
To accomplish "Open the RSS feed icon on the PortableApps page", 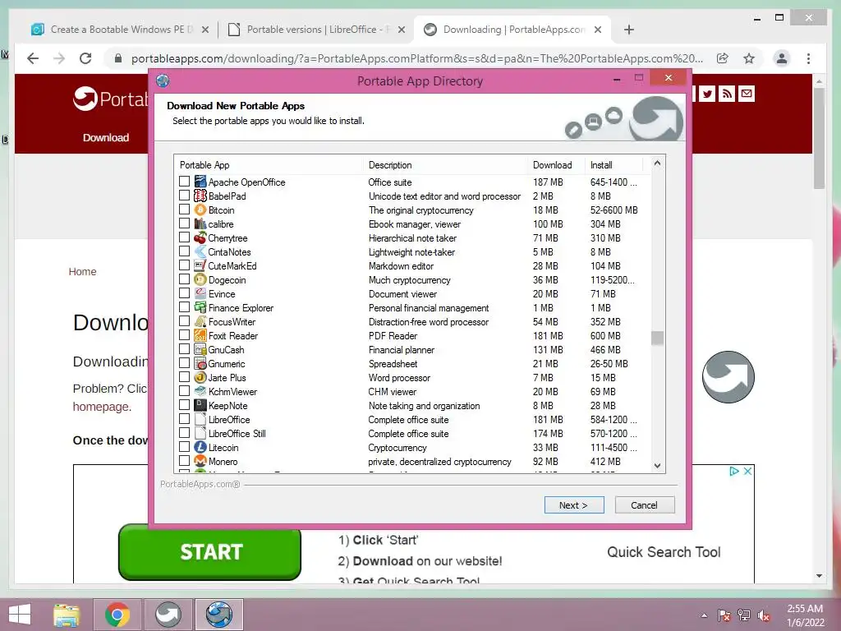I will pos(727,94).
